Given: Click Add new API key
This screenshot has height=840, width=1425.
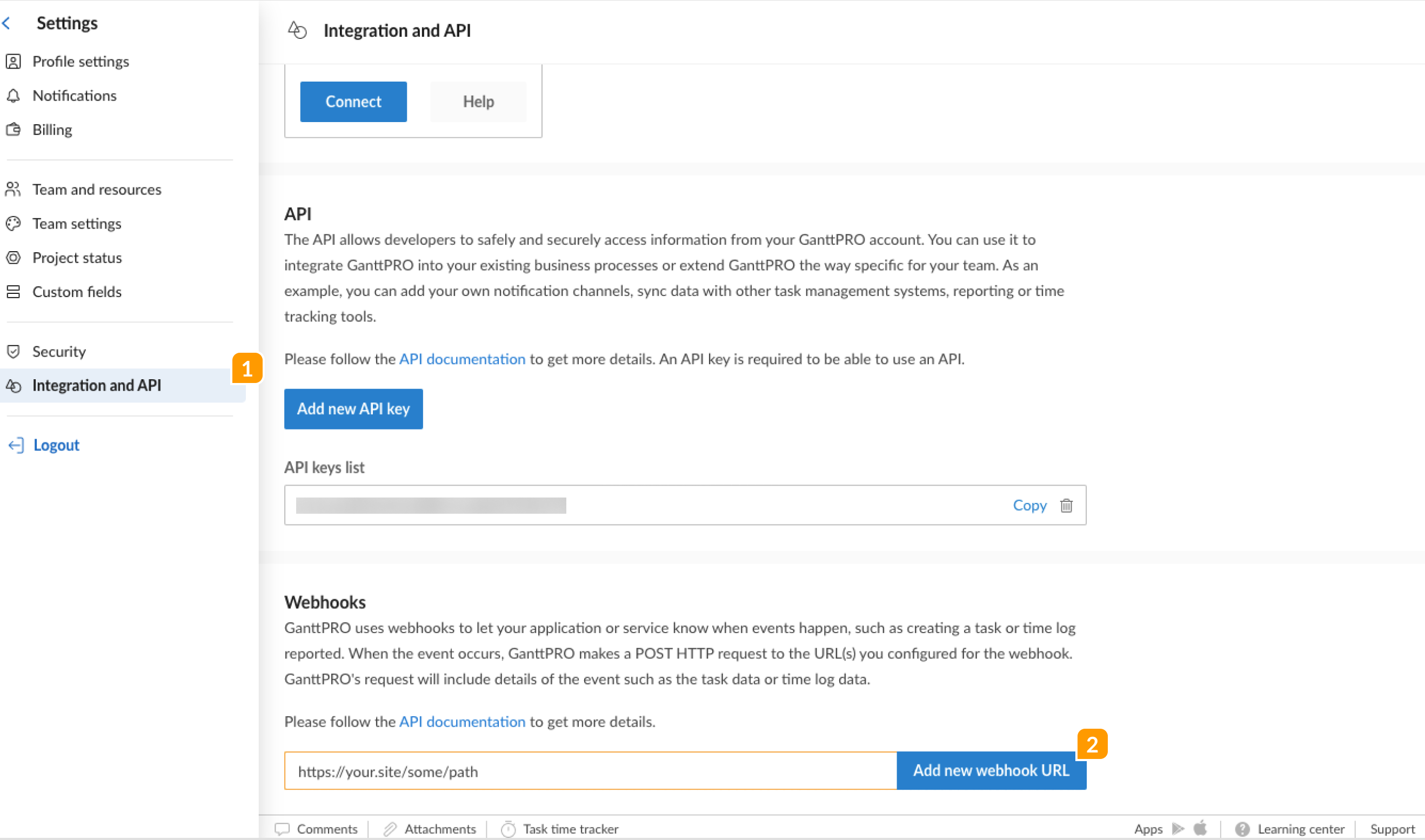Looking at the screenshot, I should [x=353, y=409].
